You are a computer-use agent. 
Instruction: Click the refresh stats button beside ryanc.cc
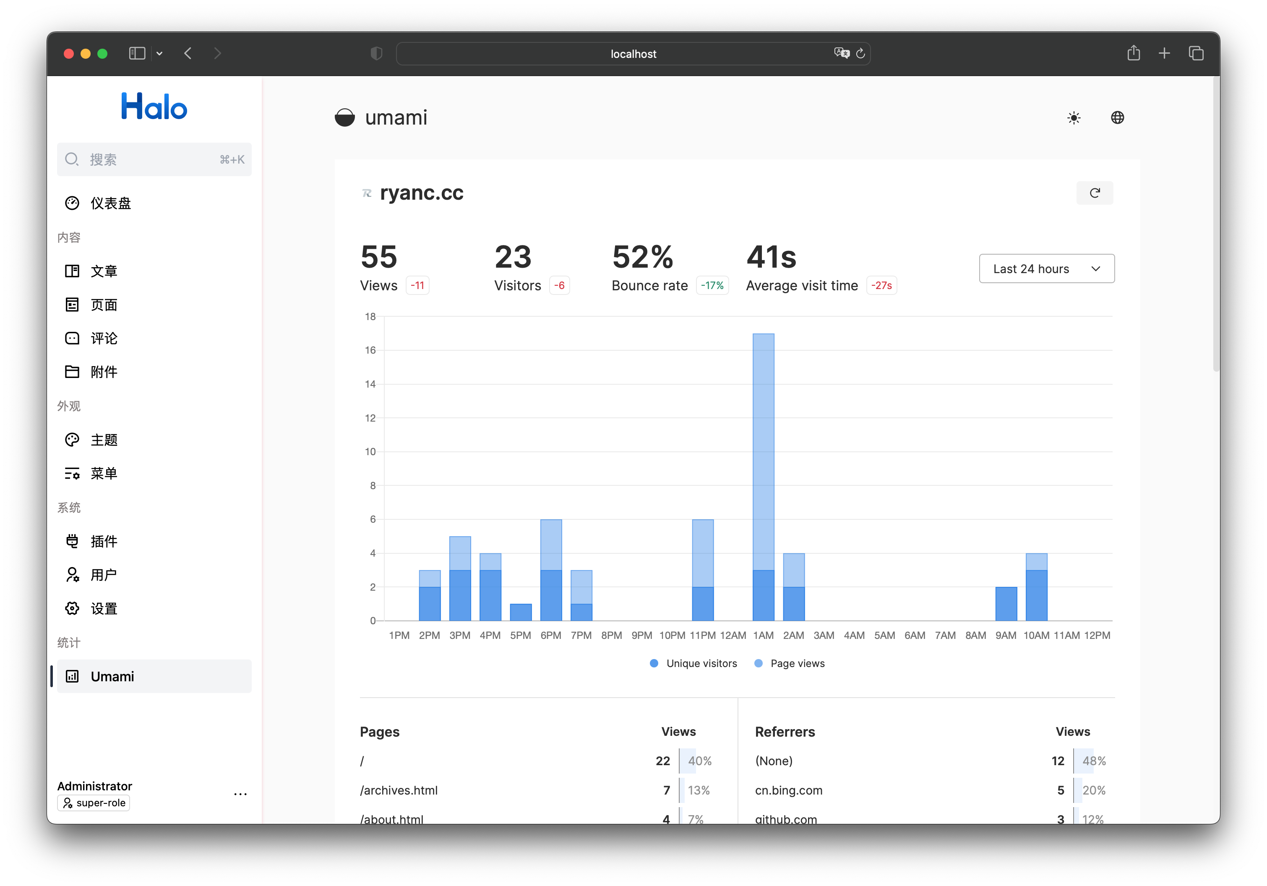pos(1094,193)
